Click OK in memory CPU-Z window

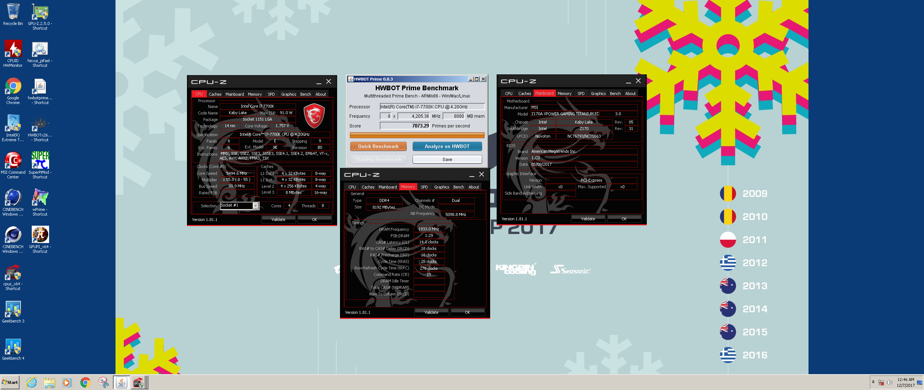tap(467, 312)
